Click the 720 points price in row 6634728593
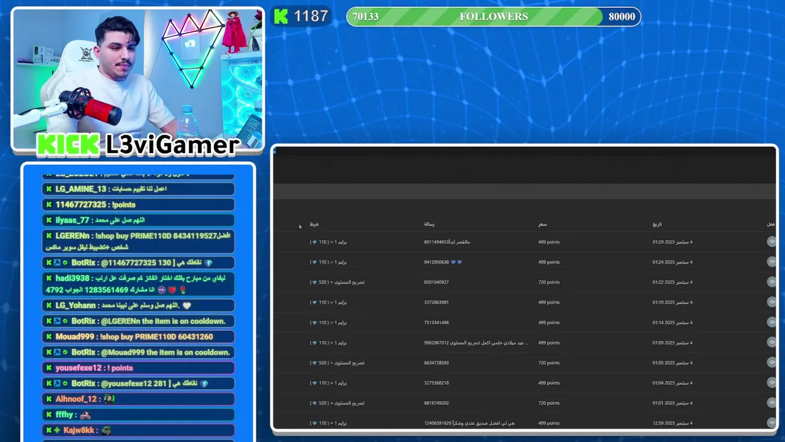 pos(549,363)
